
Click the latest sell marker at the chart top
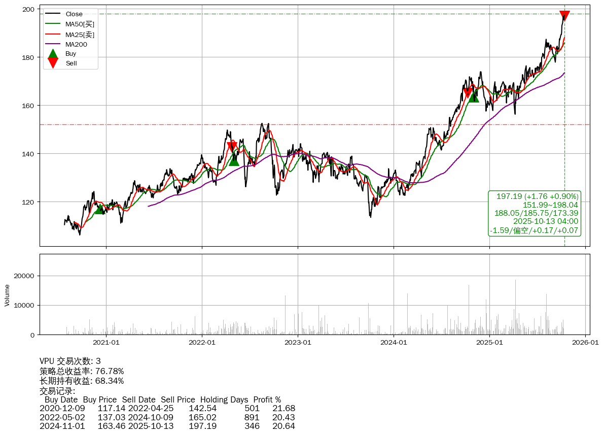(564, 15)
